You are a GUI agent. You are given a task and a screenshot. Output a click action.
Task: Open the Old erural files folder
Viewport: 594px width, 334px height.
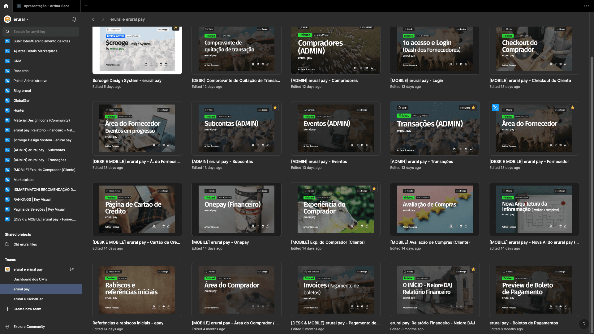tap(25, 244)
